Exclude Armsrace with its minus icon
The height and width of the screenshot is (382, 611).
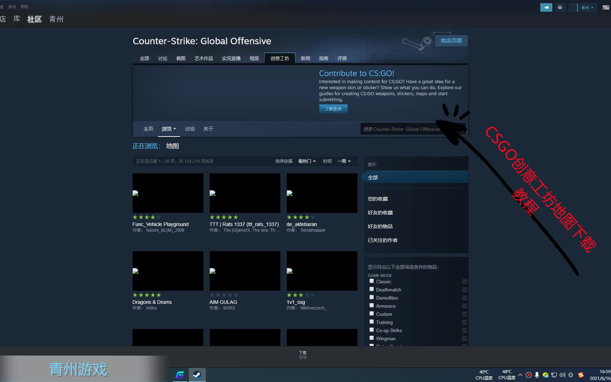(x=465, y=306)
